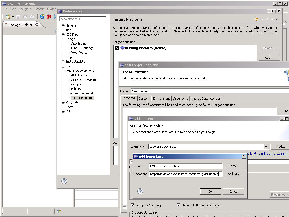
Task: Click Add... button next to Work with
Action: (280, 147)
